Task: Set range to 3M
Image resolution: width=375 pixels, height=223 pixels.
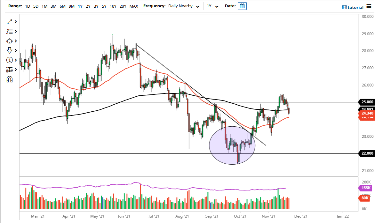Action: tap(53, 6)
